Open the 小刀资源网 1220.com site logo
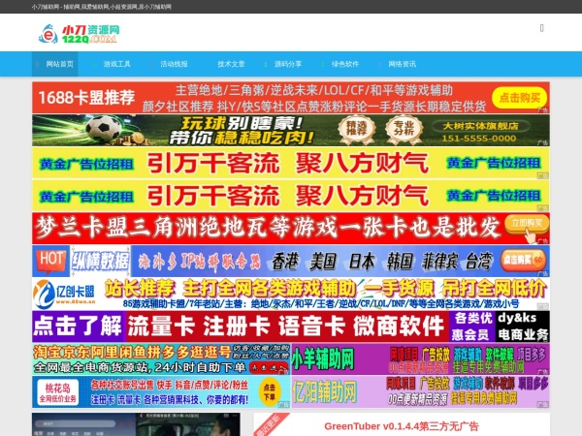The image size is (582, 436). (x=80, y=34)
